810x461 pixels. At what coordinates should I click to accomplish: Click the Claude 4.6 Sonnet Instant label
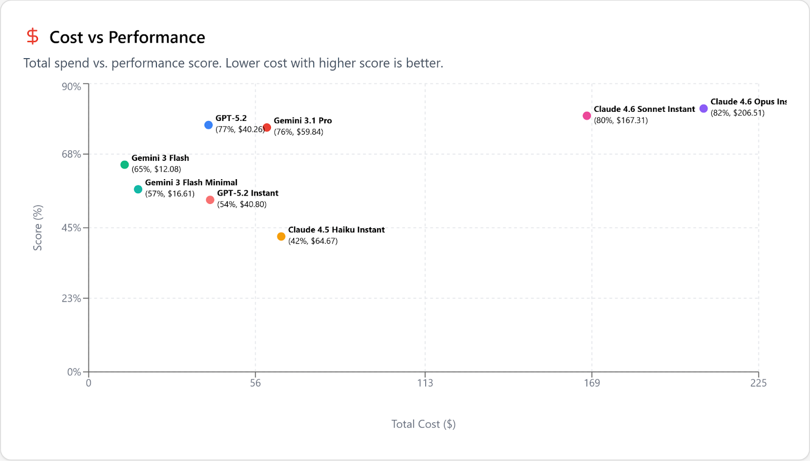(644, 109)
